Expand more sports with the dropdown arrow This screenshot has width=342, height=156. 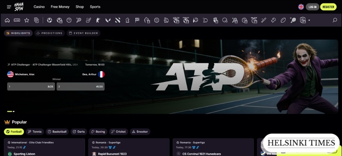(309, 20)
